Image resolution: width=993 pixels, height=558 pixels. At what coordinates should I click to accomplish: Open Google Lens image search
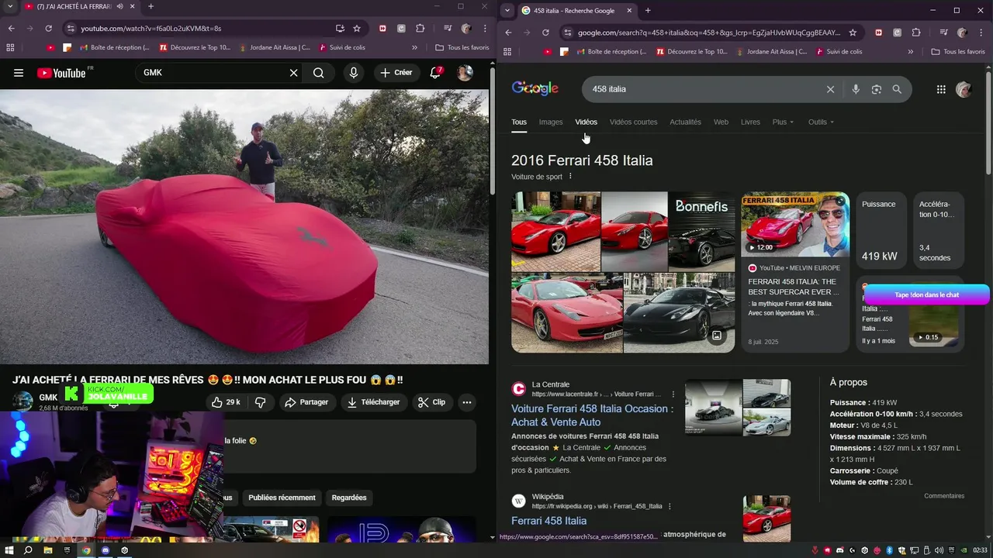(877, 89)
